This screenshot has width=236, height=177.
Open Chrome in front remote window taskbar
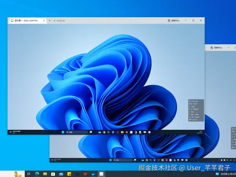pos(104,132)
